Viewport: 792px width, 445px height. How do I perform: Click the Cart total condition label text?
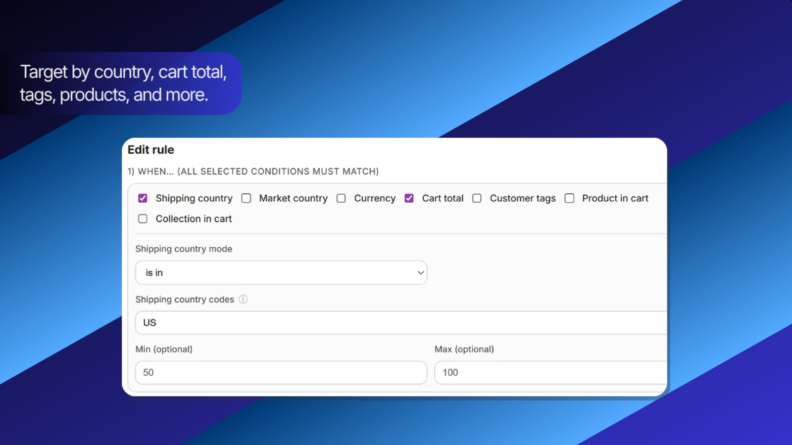[442, 198]
